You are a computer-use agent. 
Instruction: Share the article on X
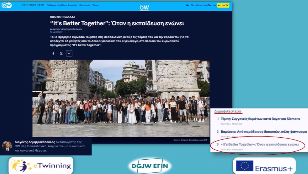61,53
